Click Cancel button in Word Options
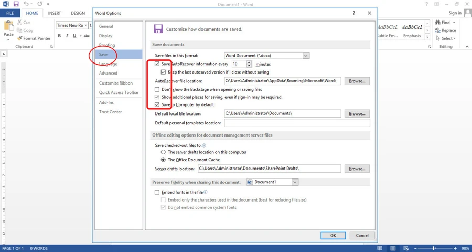Image resolution: width=472 pixels, height=252 pixels. [x=362, y=235]
